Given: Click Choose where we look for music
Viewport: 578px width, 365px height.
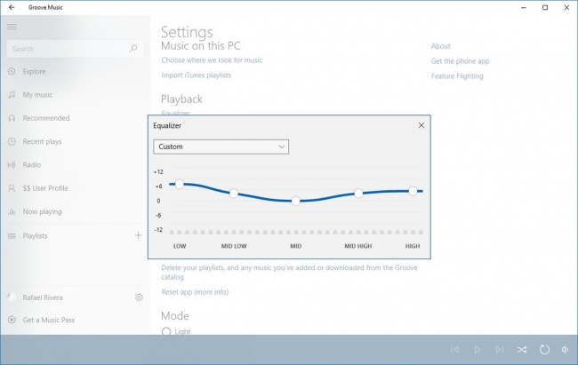Looking at the screenshot, I should pyautogui.click(x=212, y=60).
